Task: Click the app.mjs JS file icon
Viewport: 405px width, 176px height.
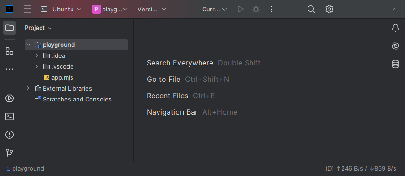Action: tap(46, 78)
